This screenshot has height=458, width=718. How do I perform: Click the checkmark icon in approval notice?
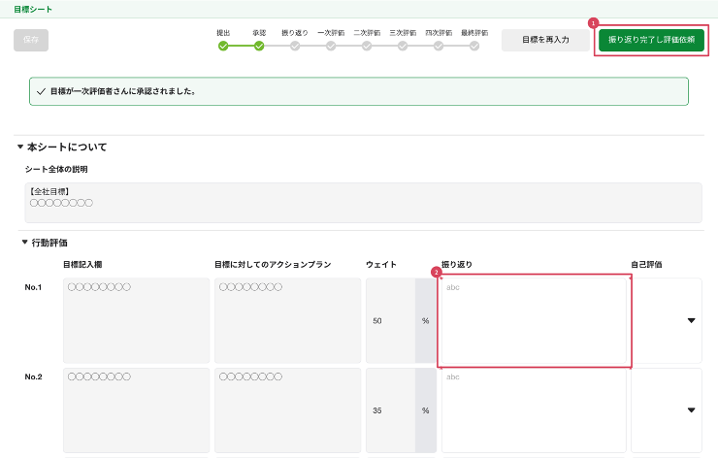(41, 91)
